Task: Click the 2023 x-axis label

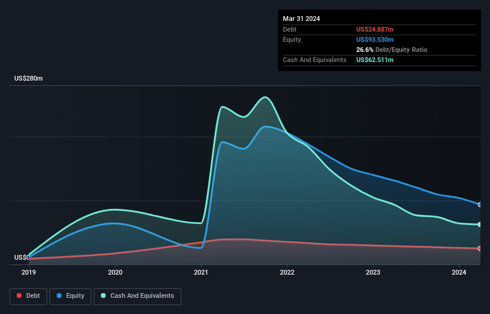Action: [373, 272]
